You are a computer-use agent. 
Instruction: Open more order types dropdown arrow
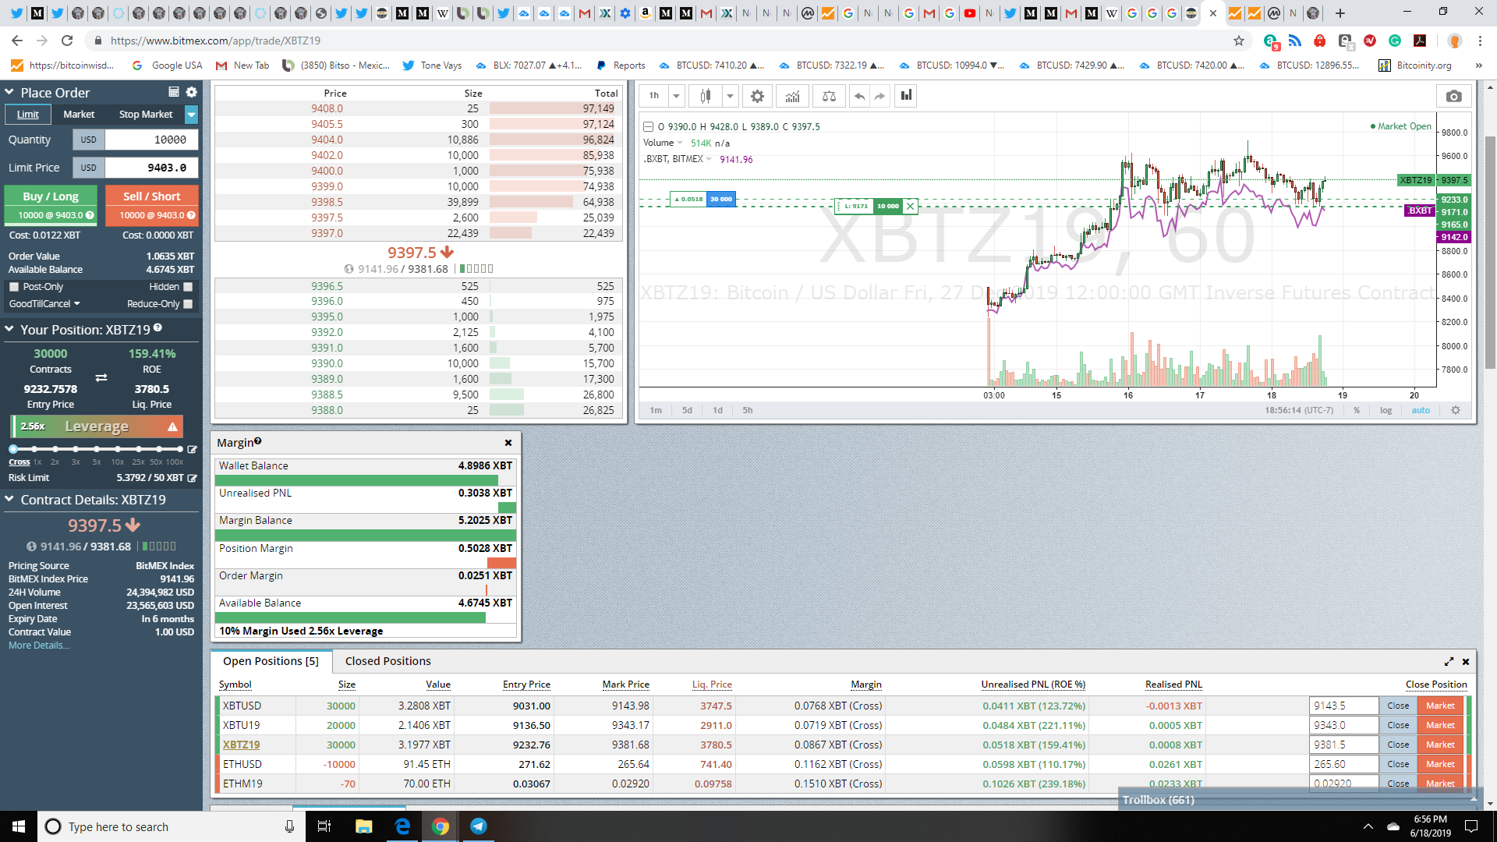(191, 115)
